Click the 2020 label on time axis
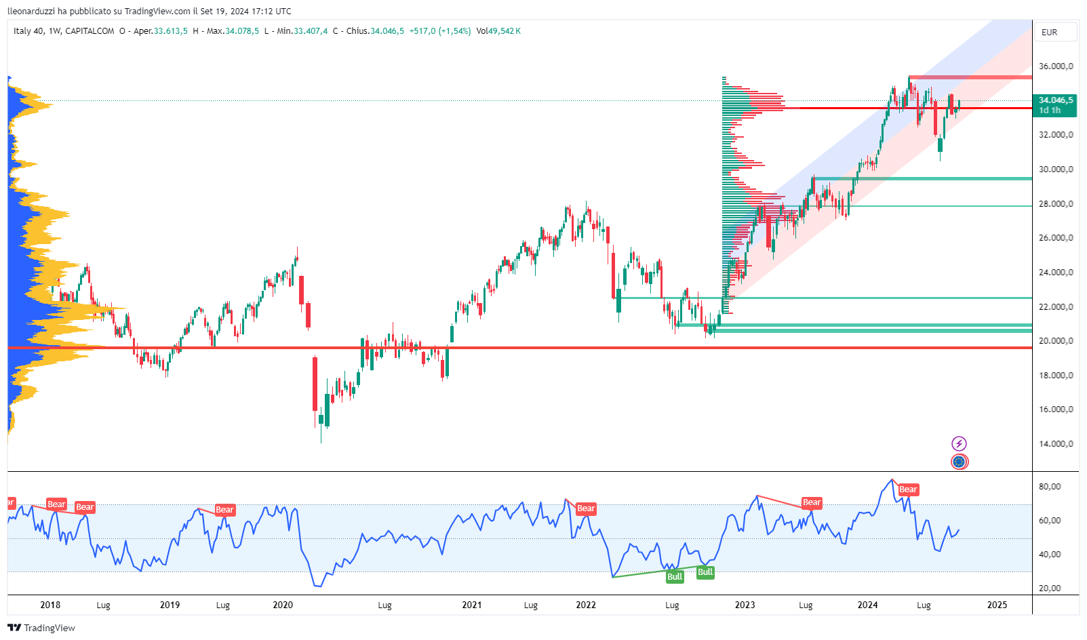 click(283, 605)
